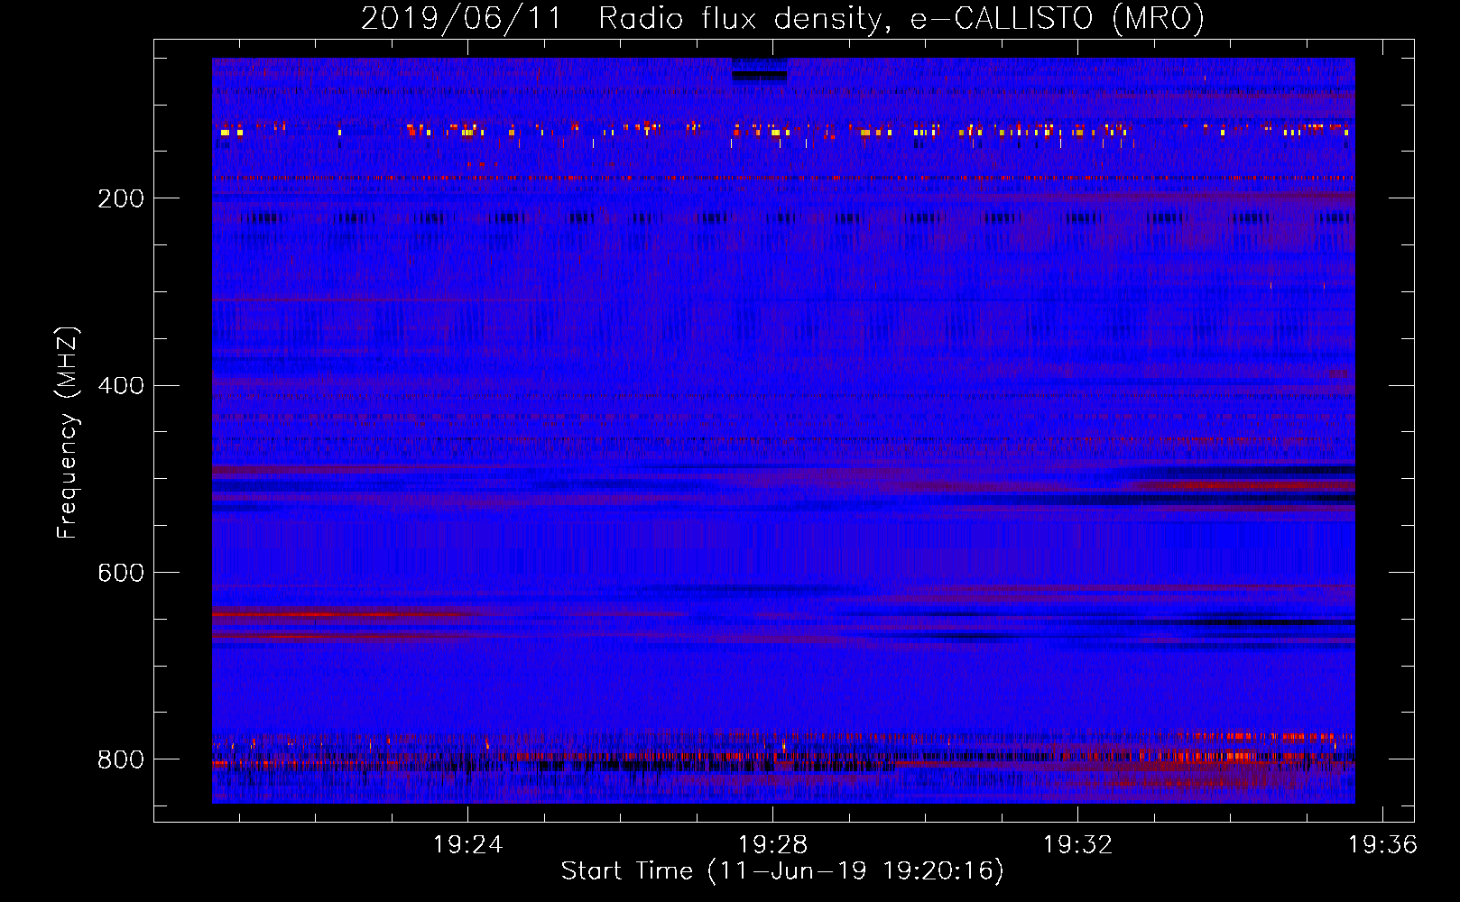Click the 800 frequency tick label
This screenshot has width=1460, height=902.
[121, 759]
